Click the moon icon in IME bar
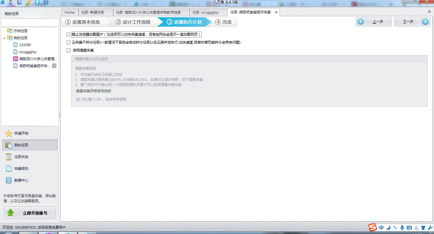 [388, 228]
